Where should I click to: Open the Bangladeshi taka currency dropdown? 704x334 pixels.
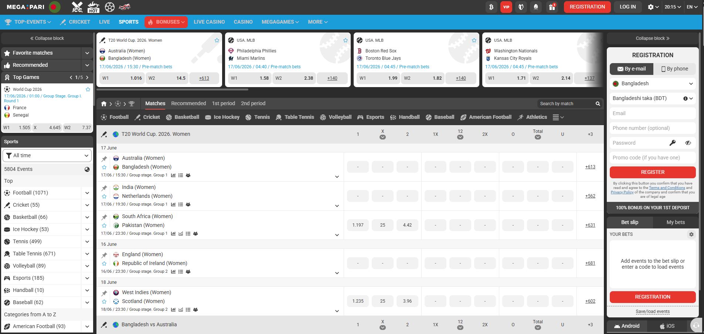653,98
